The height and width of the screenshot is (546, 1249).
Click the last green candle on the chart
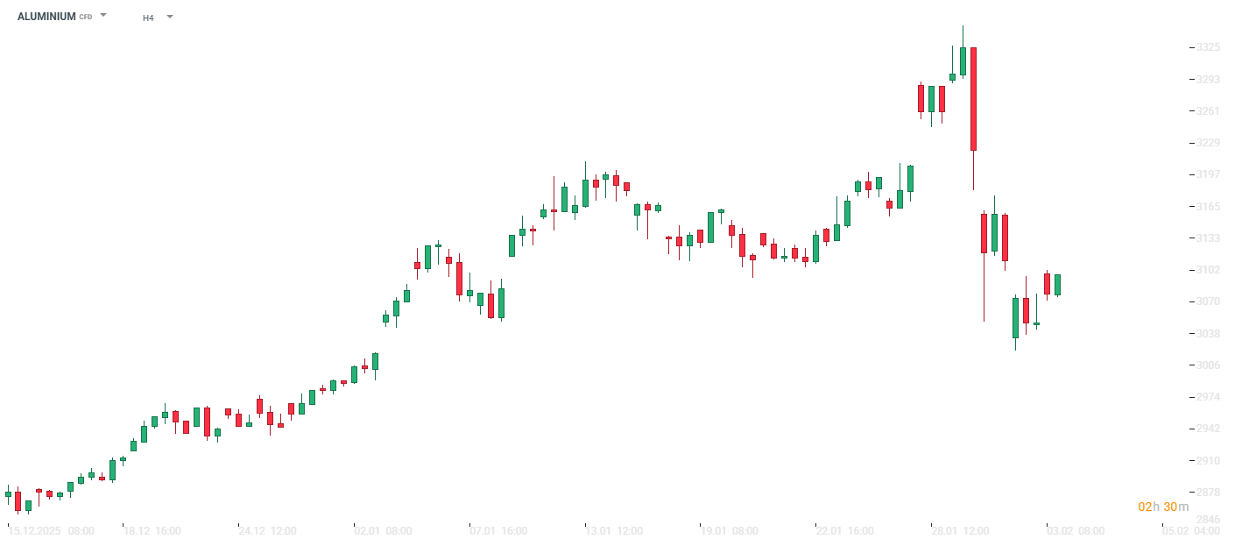1057,285
